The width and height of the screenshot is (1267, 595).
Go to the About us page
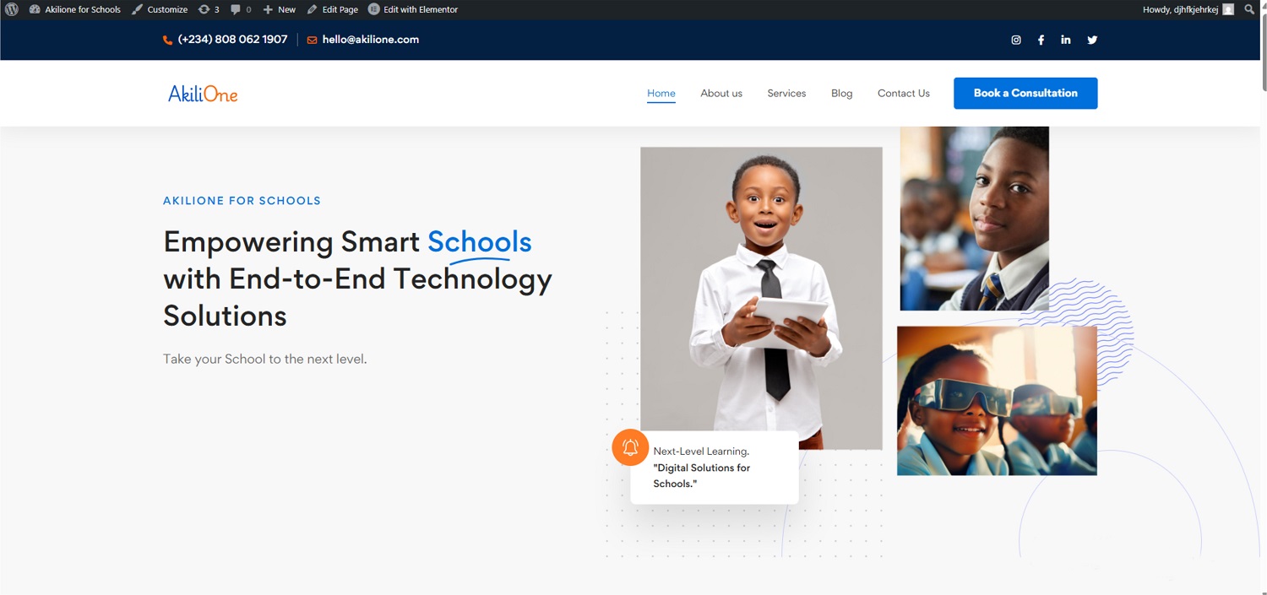click(721, 94)
